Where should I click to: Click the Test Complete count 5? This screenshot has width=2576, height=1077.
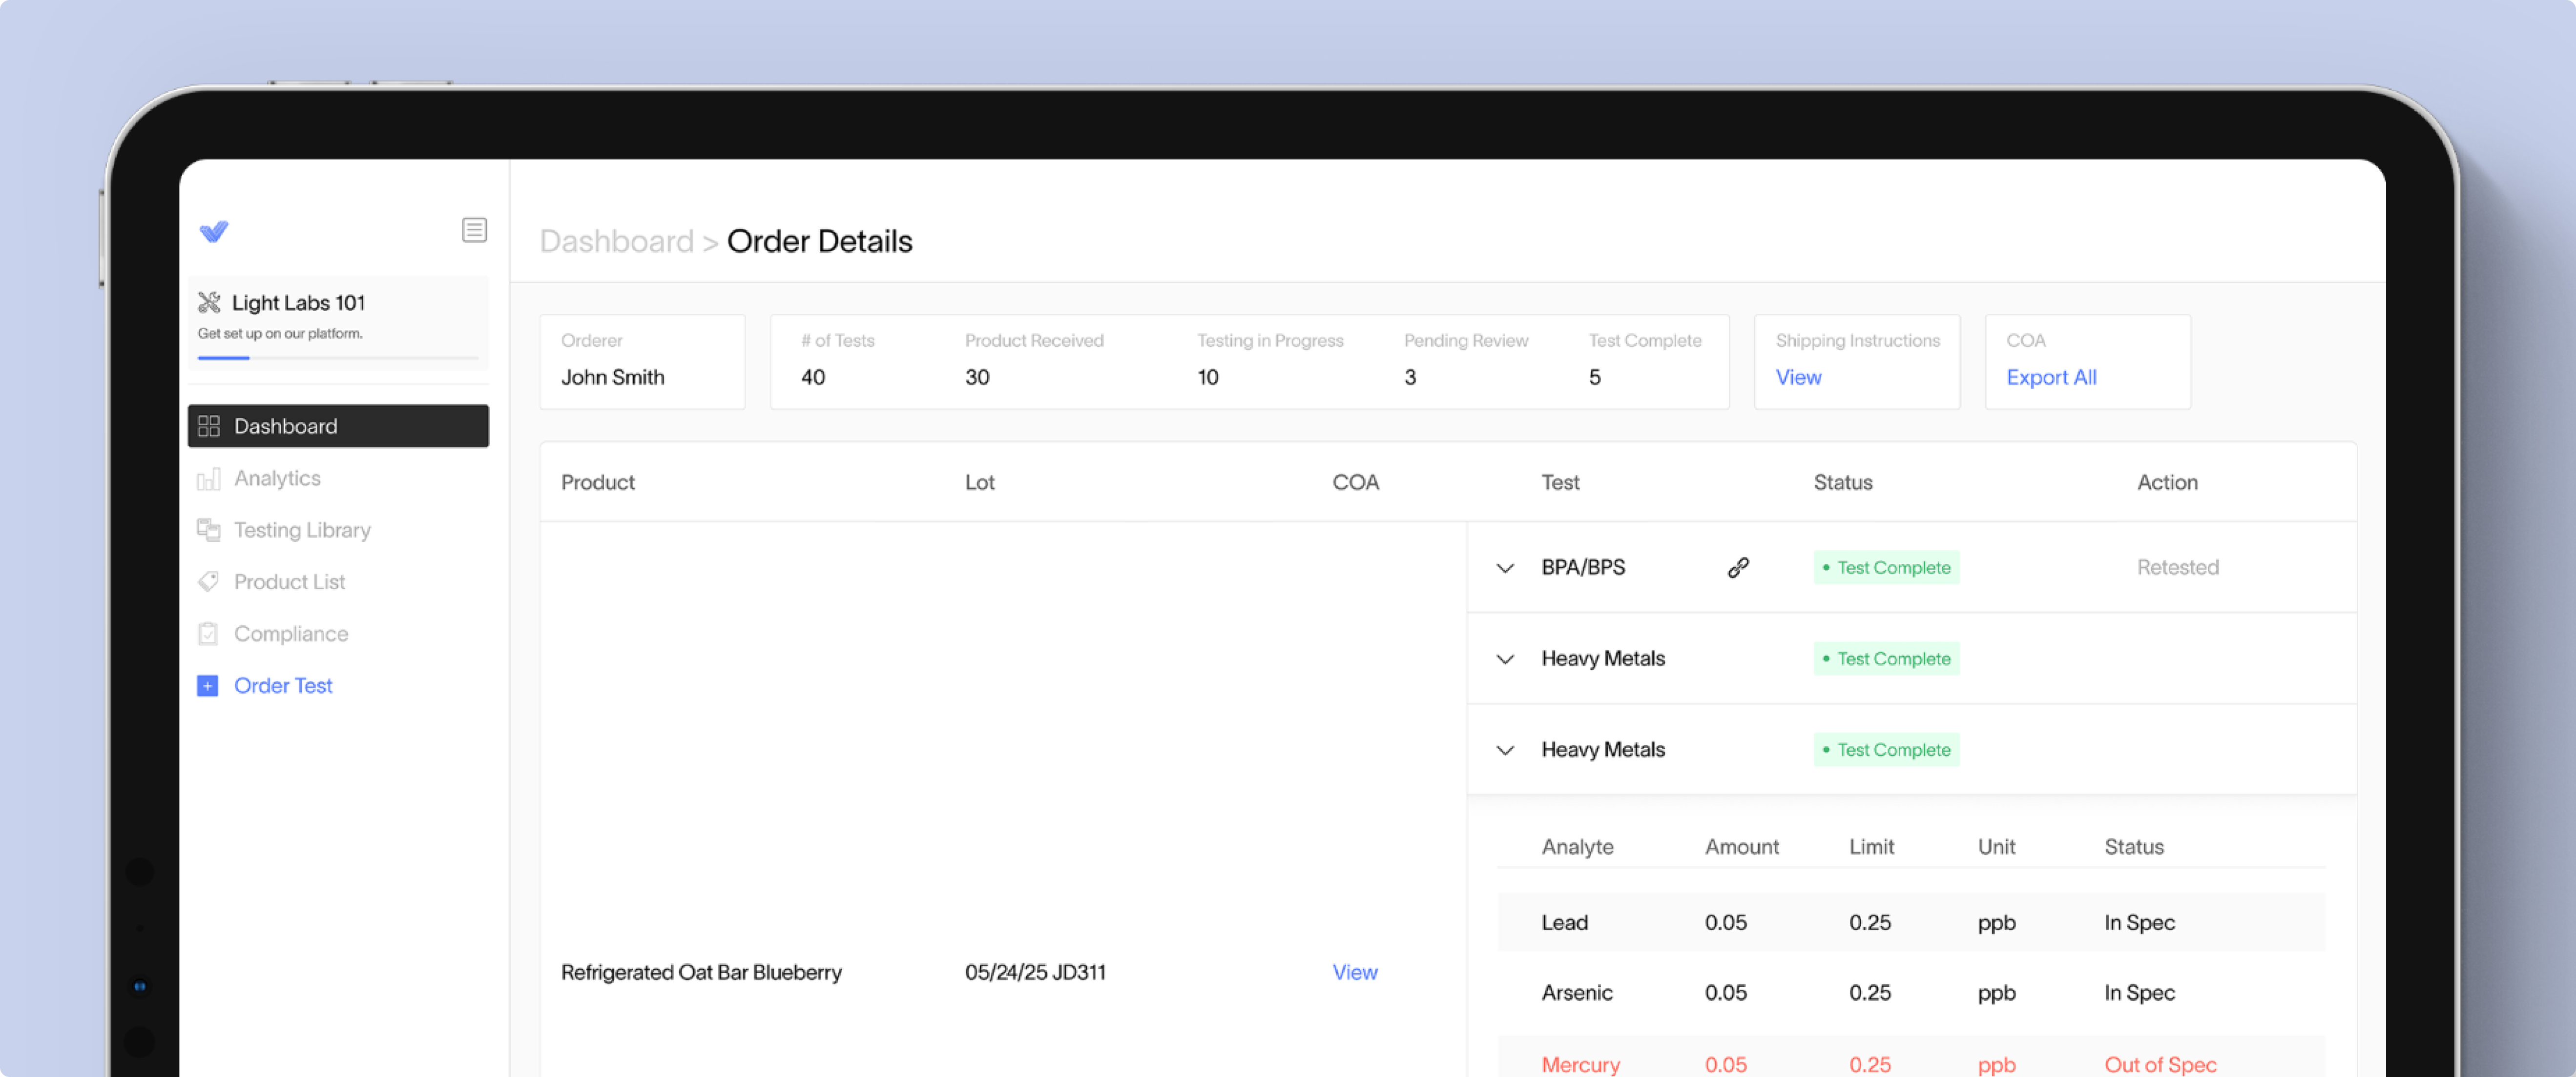[1595, 378]
